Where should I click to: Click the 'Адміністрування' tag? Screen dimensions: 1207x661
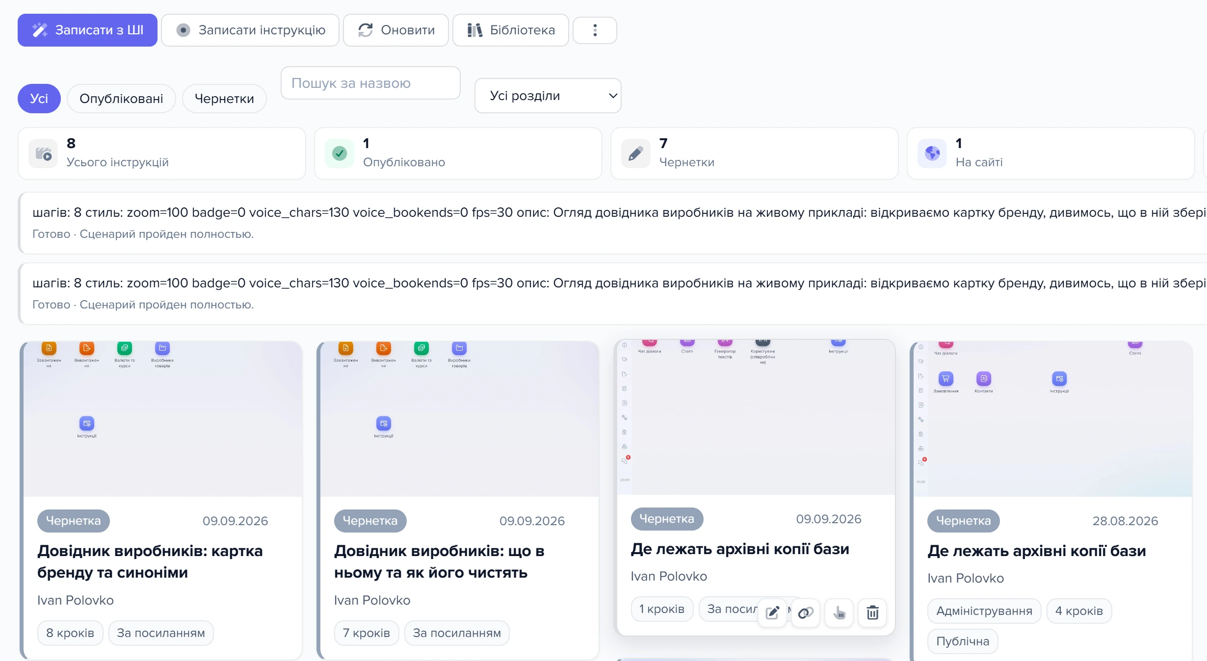click(984, 611)
